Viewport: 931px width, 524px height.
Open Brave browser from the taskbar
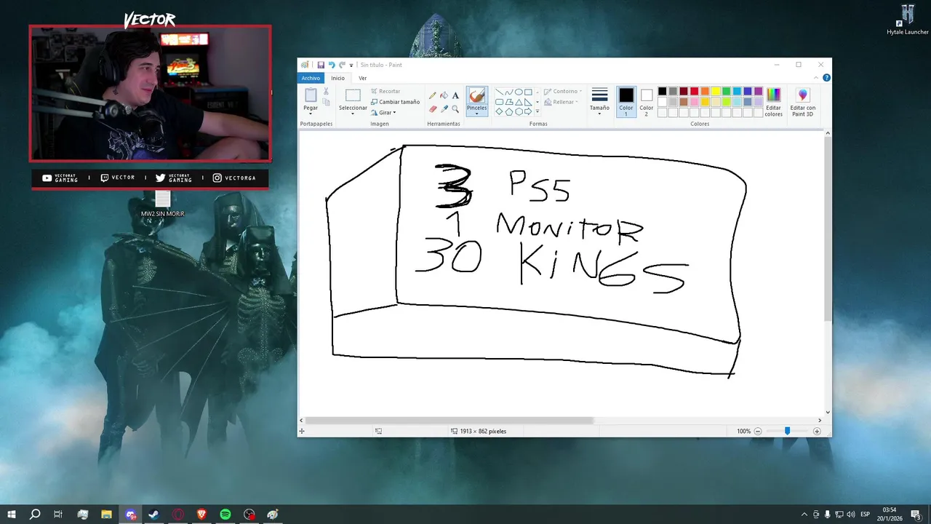click(201, 515)
